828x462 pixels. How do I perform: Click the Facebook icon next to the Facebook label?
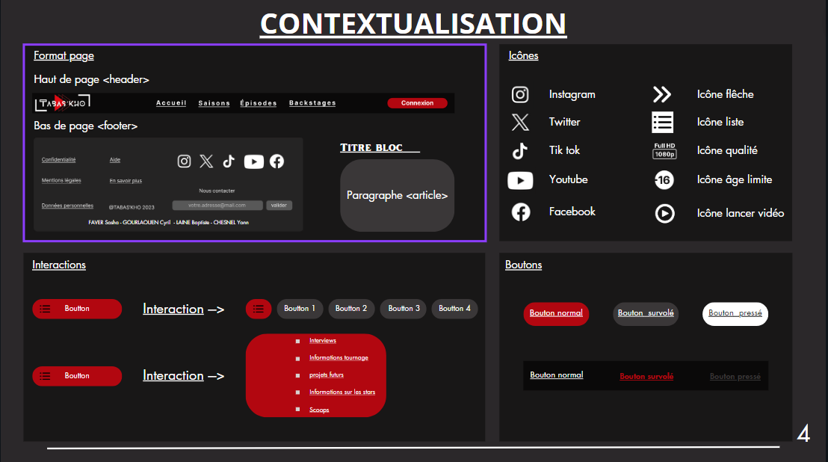click(x=520, y=212)
